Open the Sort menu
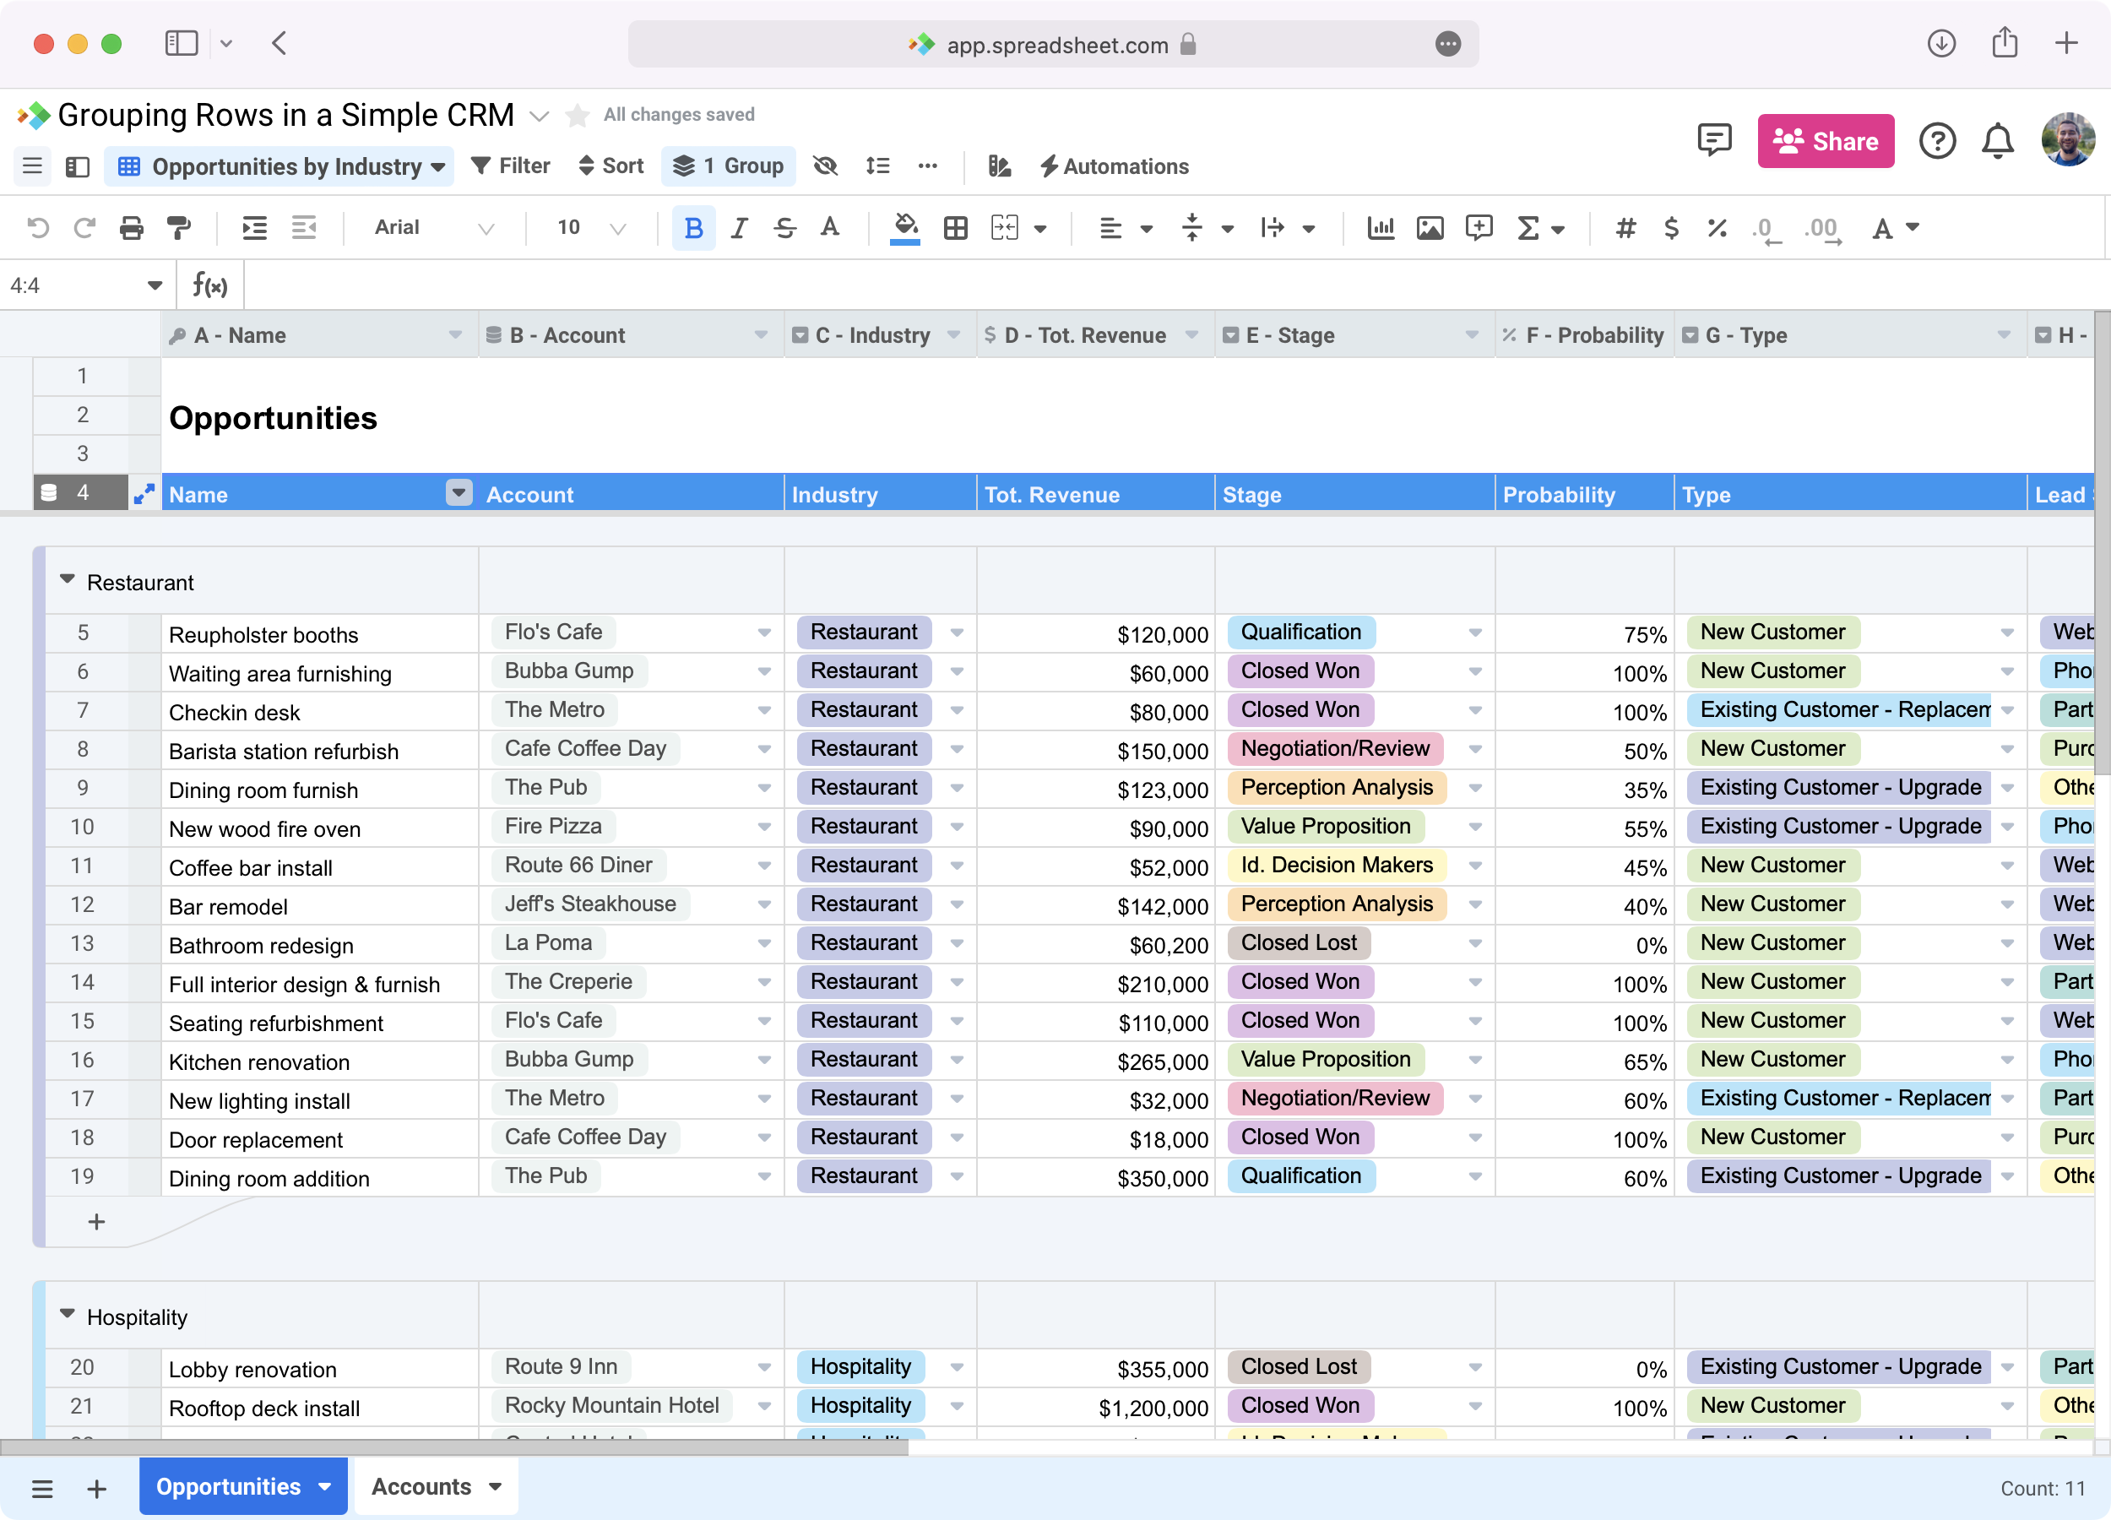 (x=611, y=166)
